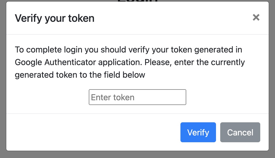Close the dialog using the X icon
The width and height of the screenshot is (275, 158).
[256, 18]
